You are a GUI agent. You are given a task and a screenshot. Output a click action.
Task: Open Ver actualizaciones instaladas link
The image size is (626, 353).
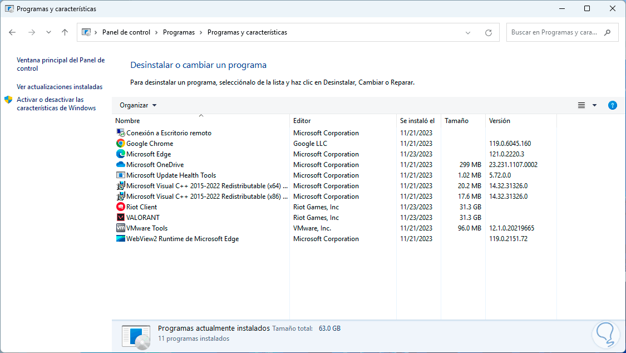tap(60, 87)
